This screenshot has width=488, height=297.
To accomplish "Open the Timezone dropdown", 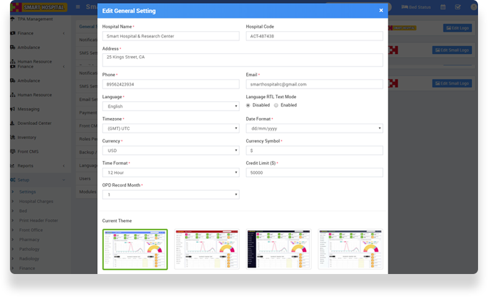I will 170,129.
